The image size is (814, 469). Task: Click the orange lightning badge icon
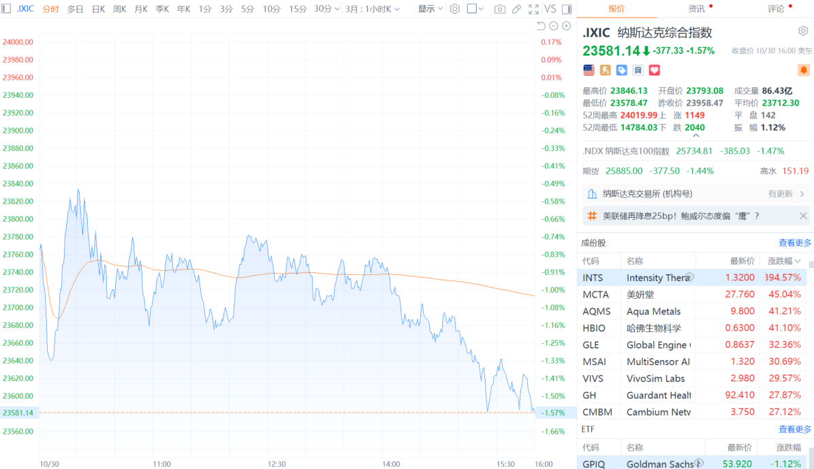[606, 70]
